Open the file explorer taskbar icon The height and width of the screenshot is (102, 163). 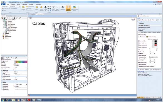click(x=13, y=100)
